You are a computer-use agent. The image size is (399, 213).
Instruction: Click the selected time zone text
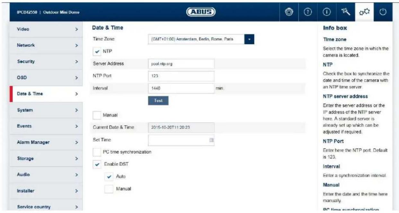[x=192, y=39]
